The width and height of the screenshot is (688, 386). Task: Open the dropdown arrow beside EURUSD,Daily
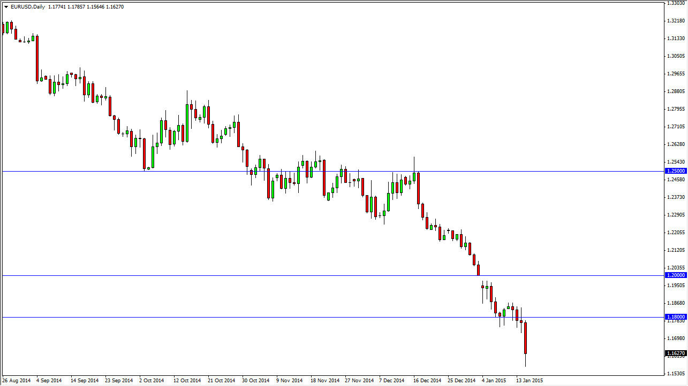coord(6,7)
